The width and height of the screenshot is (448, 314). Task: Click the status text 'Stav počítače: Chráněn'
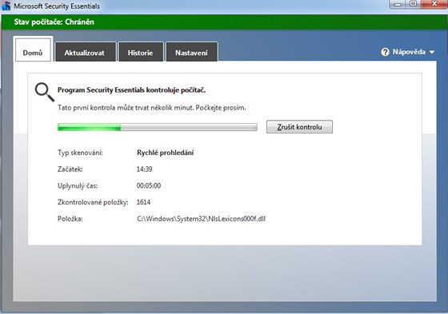pyautogui.click(x=54, y=22)
